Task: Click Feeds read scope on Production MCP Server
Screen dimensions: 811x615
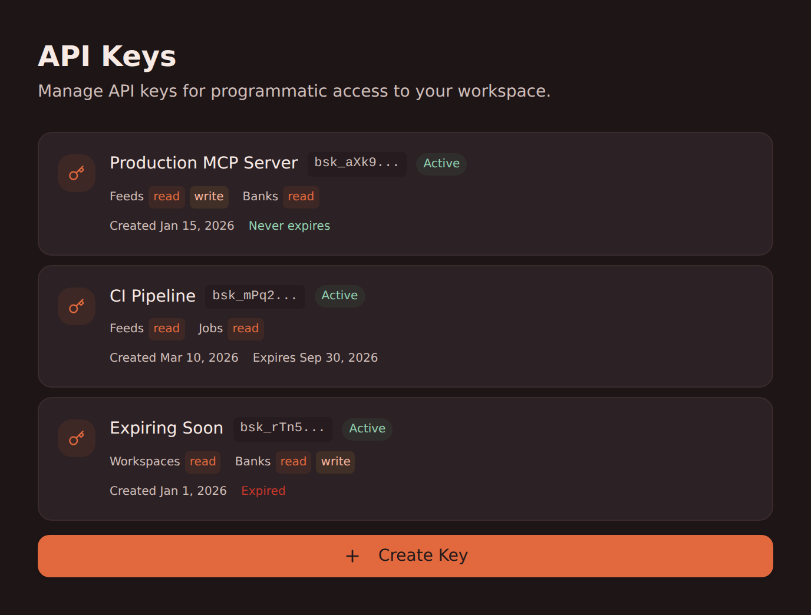Action: click(x=167, y=197)
